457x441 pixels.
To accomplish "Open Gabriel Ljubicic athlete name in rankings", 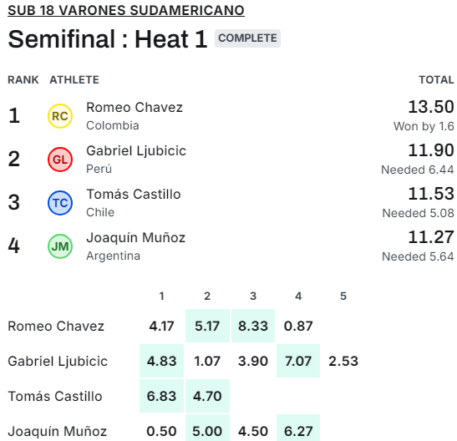I will tap(136, 150).
